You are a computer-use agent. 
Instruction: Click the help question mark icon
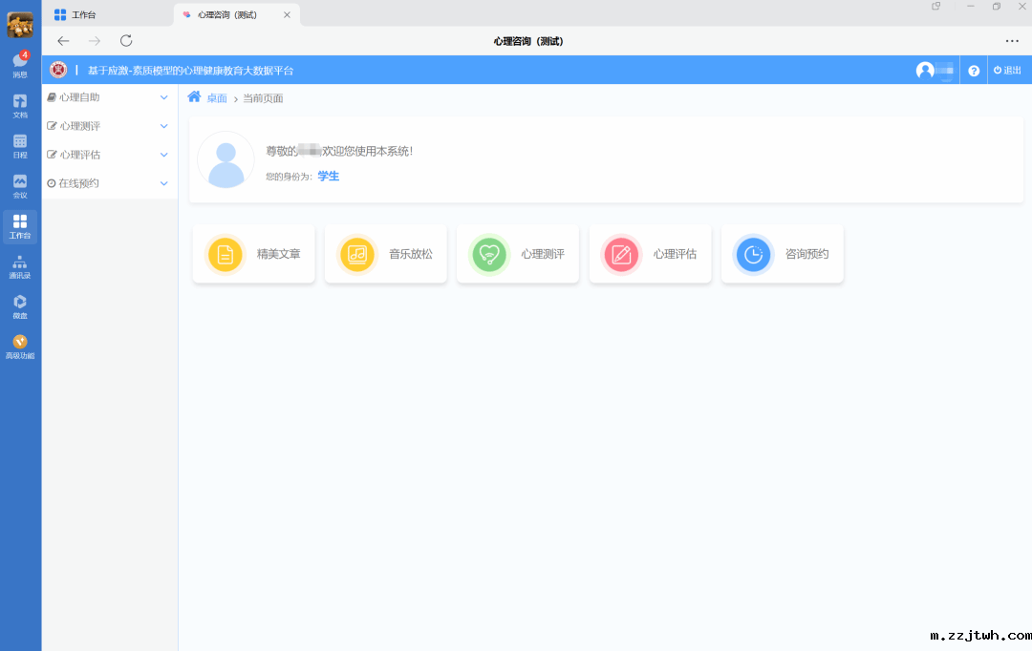pos(974,71)
